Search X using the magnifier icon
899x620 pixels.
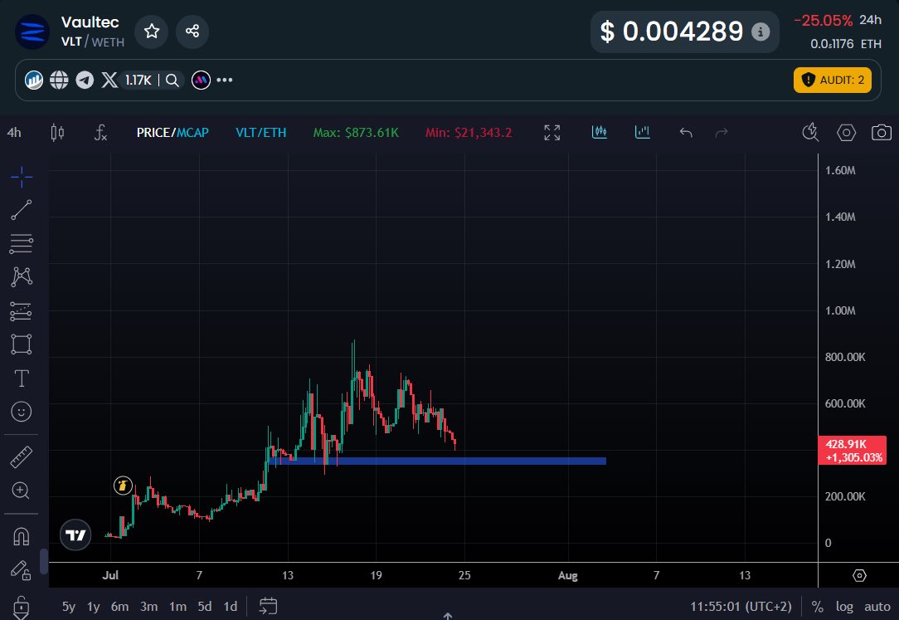172,80
